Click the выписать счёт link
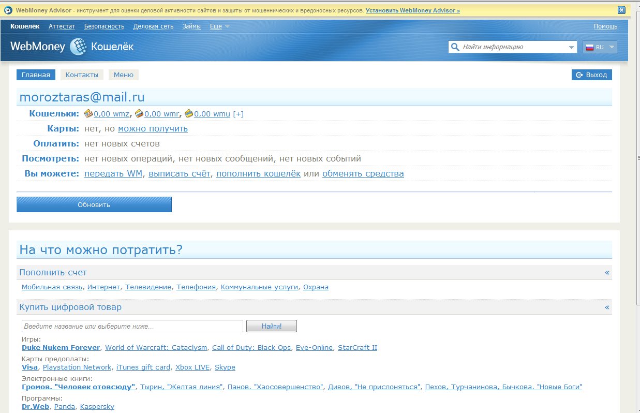 pyautogui.click(x=180, y=174)
